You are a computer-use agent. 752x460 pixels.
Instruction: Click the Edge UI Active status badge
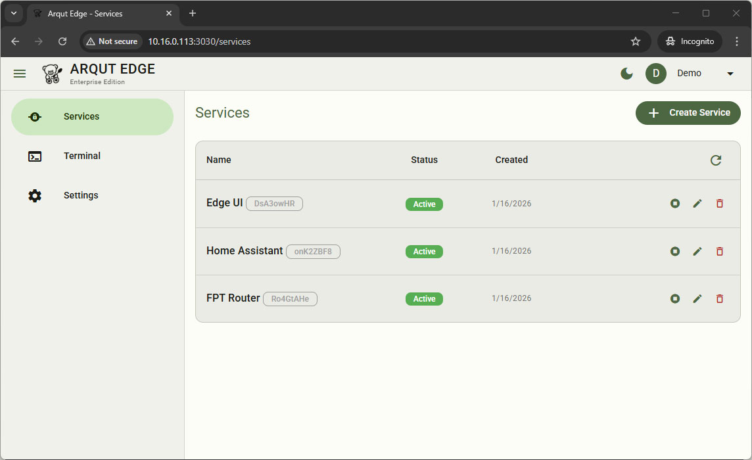click(x=425, y=204)
